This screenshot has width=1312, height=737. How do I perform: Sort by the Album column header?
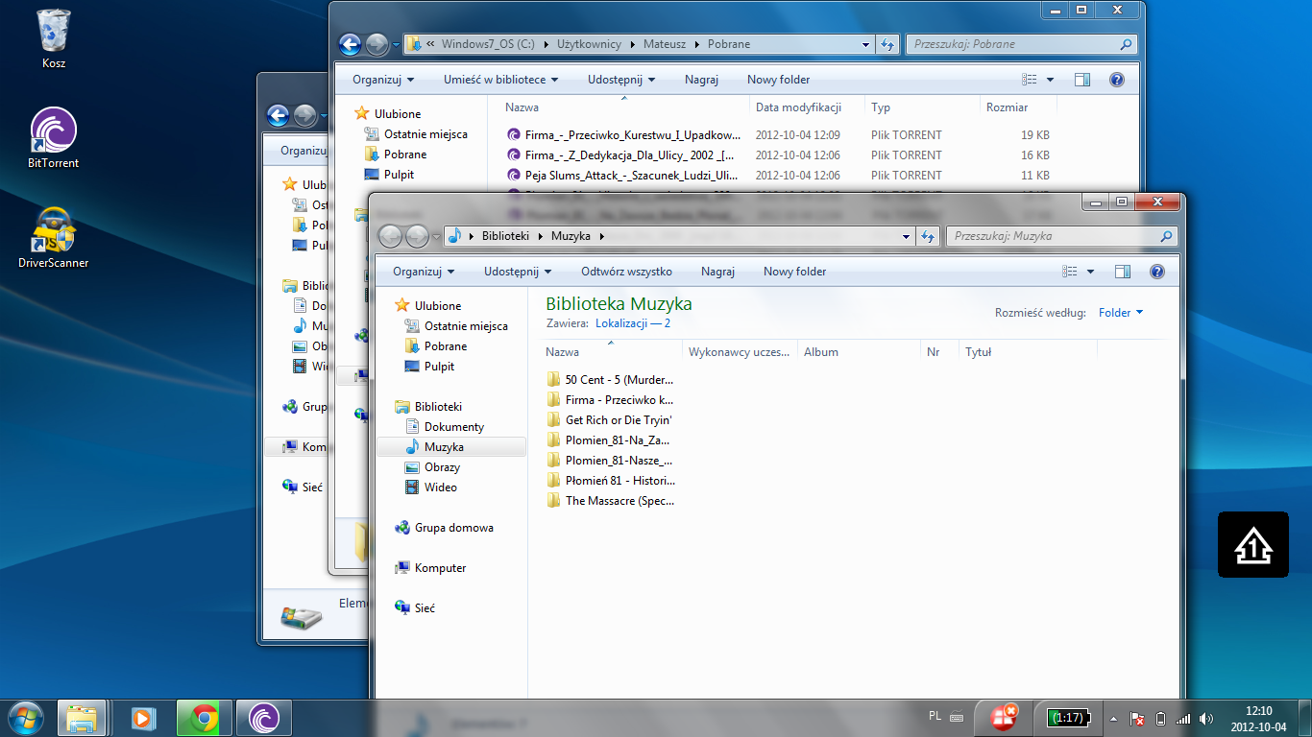click(859, 352)
